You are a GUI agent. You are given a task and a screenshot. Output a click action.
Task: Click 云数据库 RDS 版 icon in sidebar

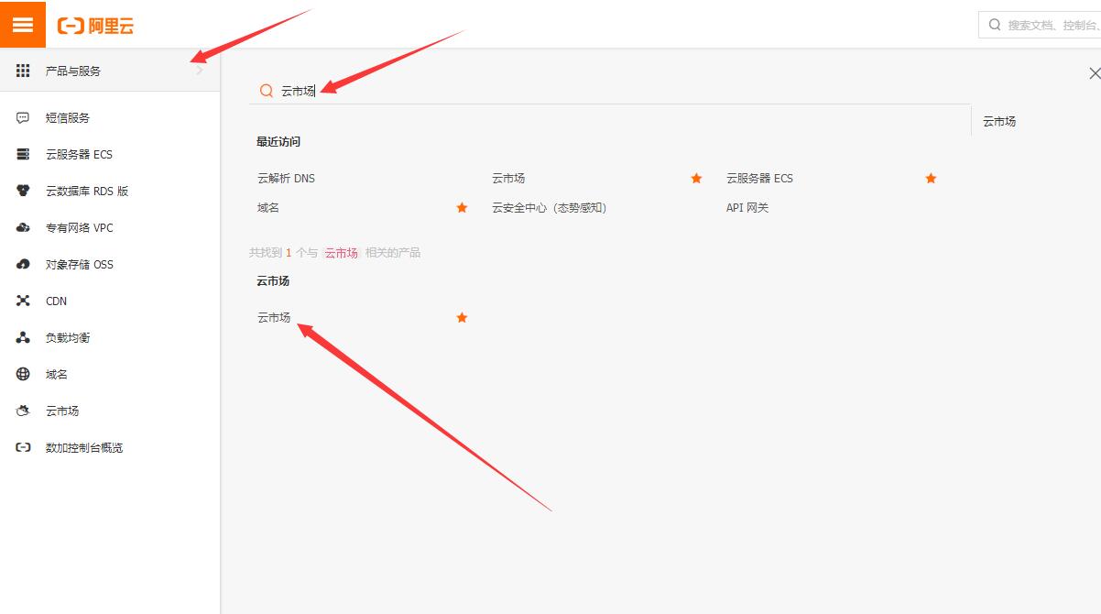coord(23,192)
